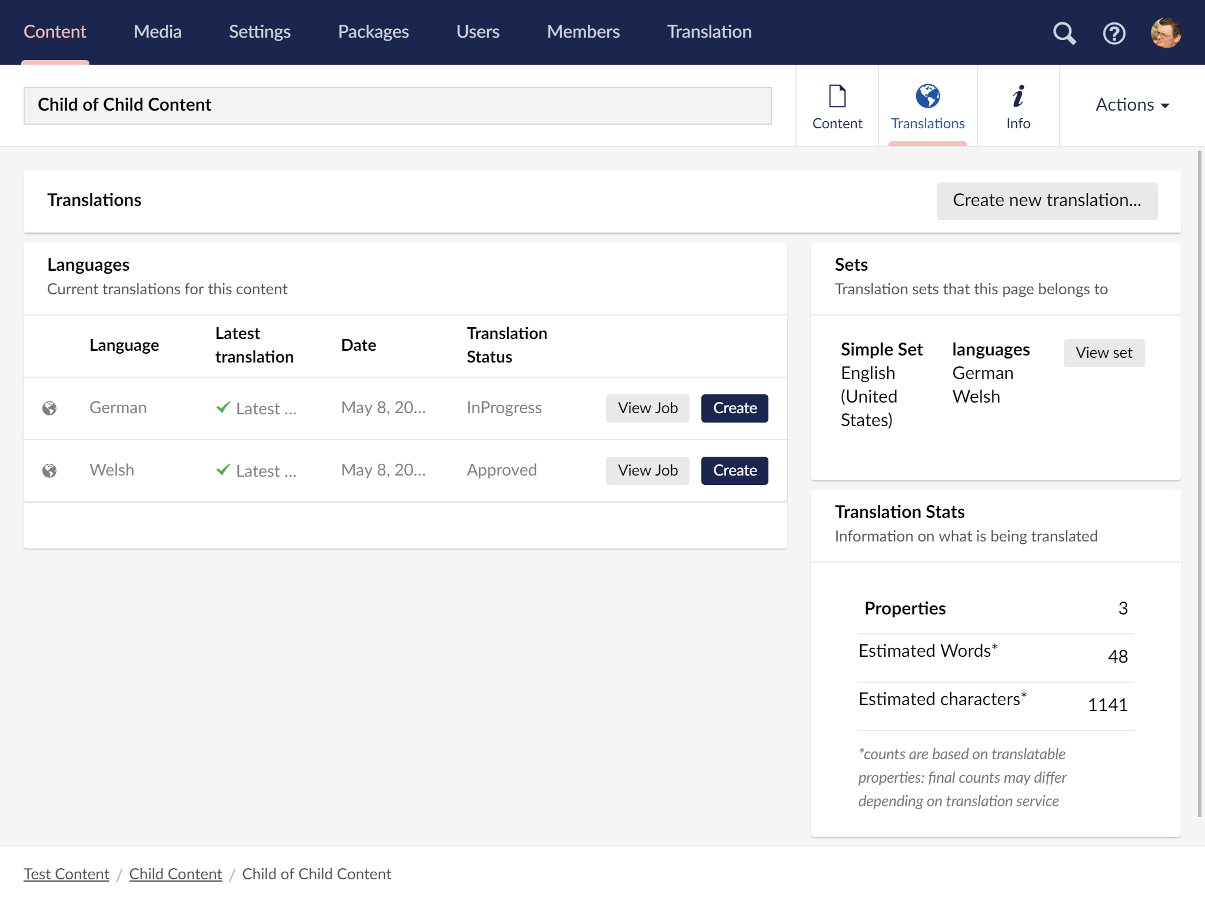Go to the Translation section
This screenshot has height=904, width=1205.
point(709,32)
